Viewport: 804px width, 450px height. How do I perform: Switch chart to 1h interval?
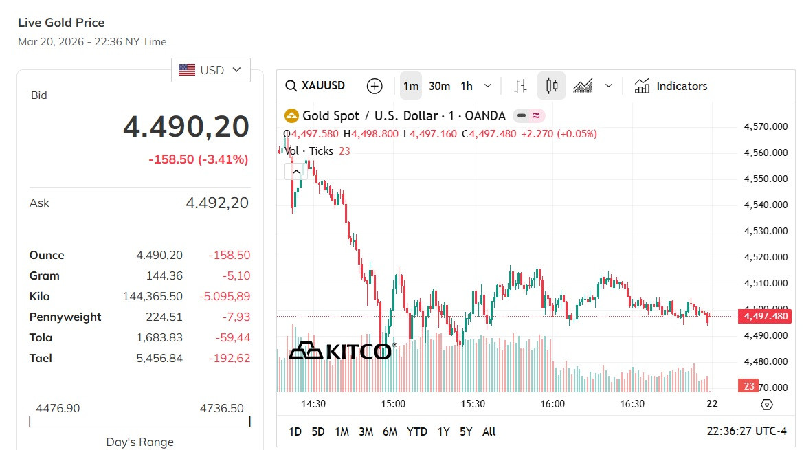click(467, 86)
